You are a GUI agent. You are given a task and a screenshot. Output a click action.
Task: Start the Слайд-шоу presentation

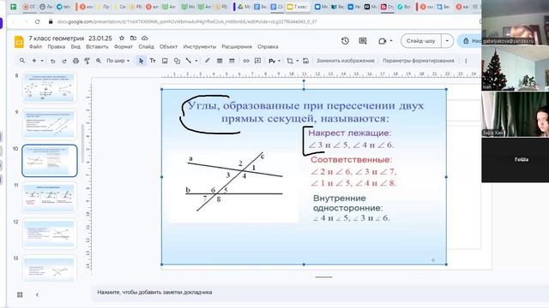pos(421,41)
